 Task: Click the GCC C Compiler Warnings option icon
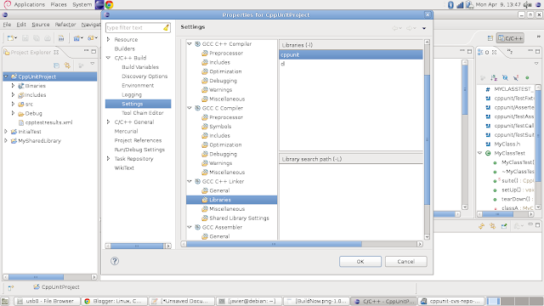[205, 163]
